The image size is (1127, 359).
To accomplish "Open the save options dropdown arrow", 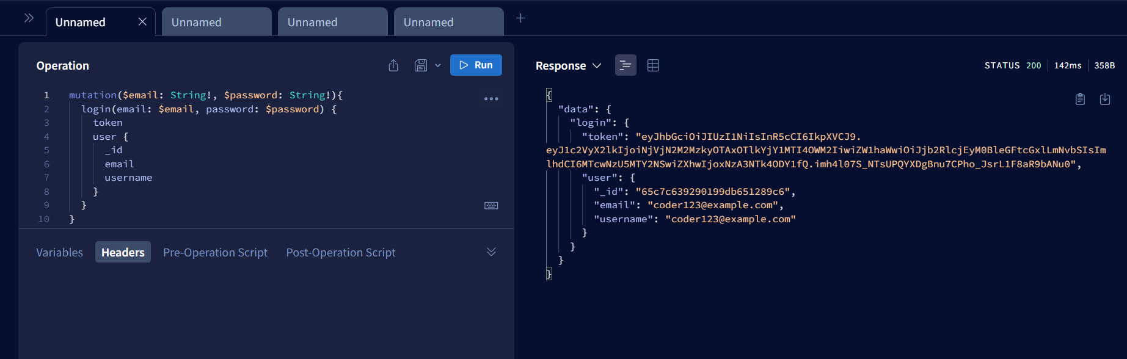I will pos(437,65).
